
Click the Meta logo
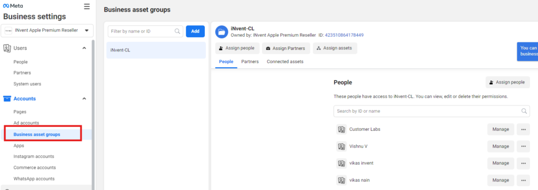[x=13, y=6]
